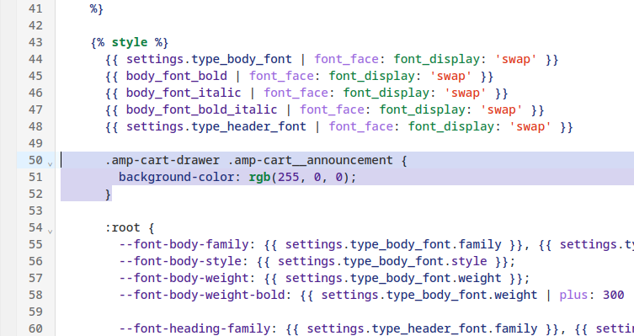Image resolution: width=634 pixels, height=336 pixels.
Task: Place cursor on the 'style' tag keyword
Action: coord(130,42)
